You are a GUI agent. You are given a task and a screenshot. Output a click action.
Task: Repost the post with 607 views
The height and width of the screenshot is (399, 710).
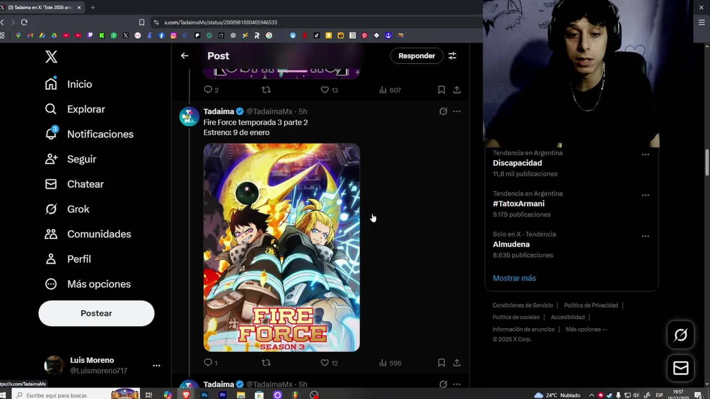[266, 90]
